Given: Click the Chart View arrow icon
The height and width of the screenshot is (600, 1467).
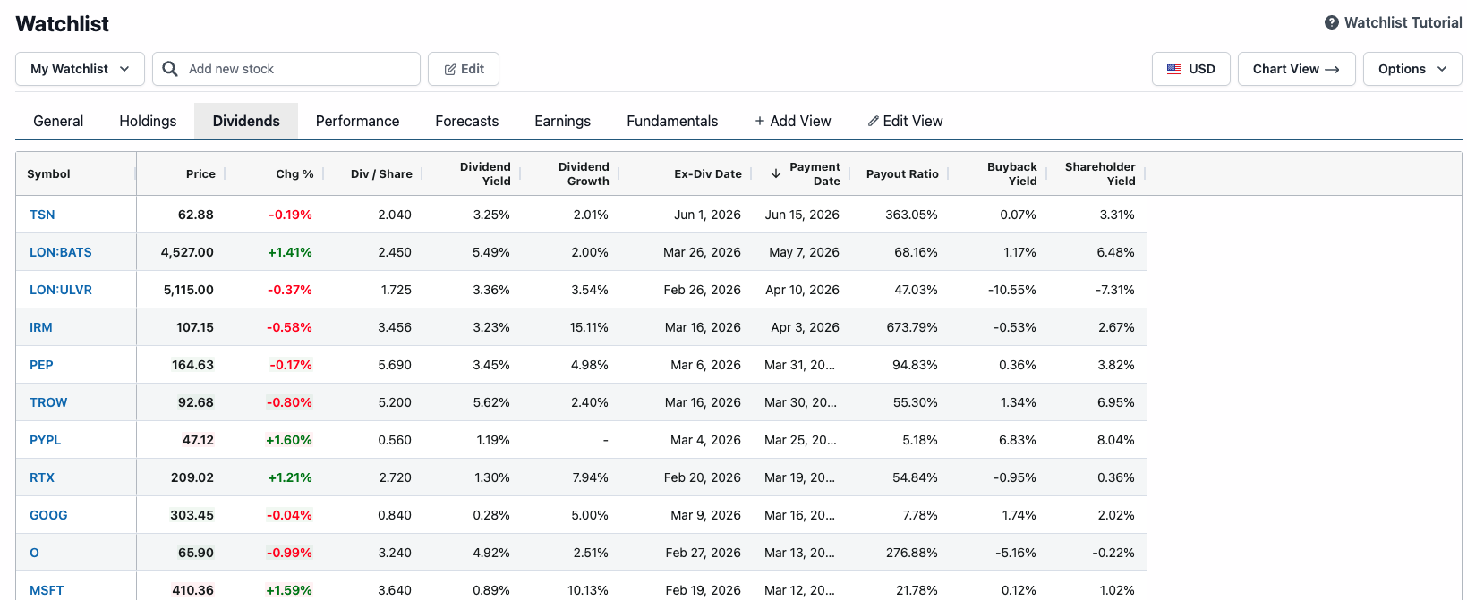Looking at the screenshot, I should coord(1332,69).
